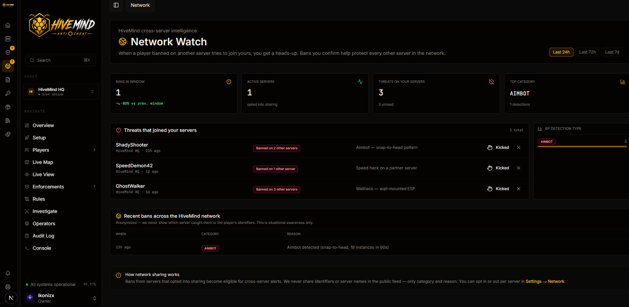629x307 pixels.
Task: Click the Top Category AIMBOT card
Action: pos(566,93)
